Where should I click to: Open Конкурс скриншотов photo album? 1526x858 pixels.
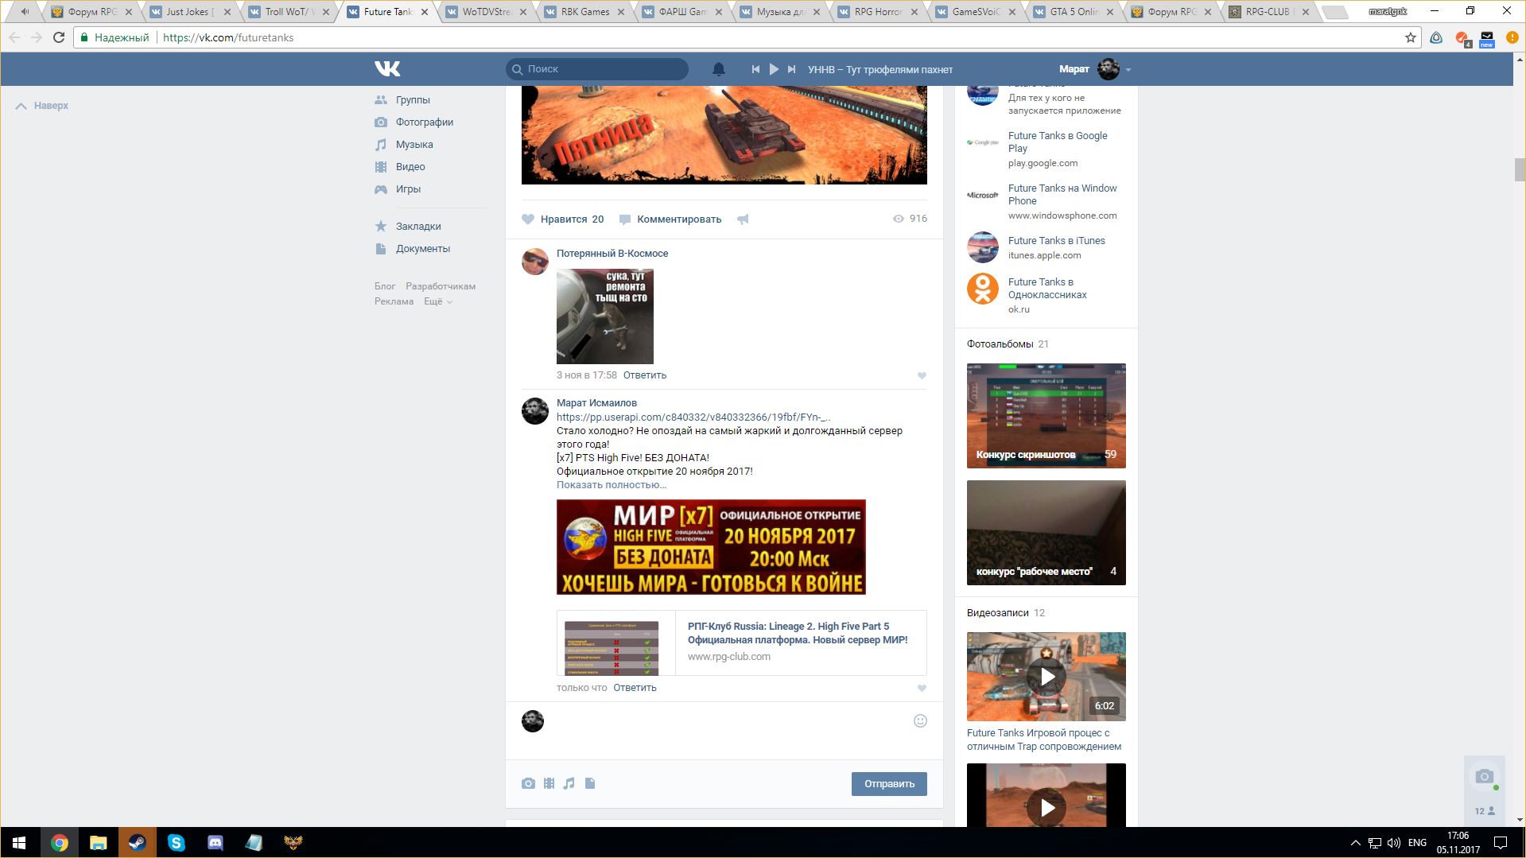point(1046,416)
